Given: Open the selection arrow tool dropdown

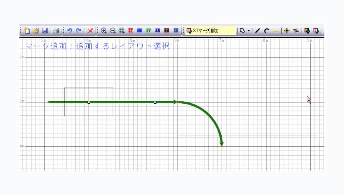Looking at the screenshot, I should pos(249,31).
